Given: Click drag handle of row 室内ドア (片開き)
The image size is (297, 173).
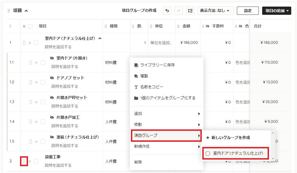Looking at the screenshot, I should pyautogui.click(x=31, y=63).
